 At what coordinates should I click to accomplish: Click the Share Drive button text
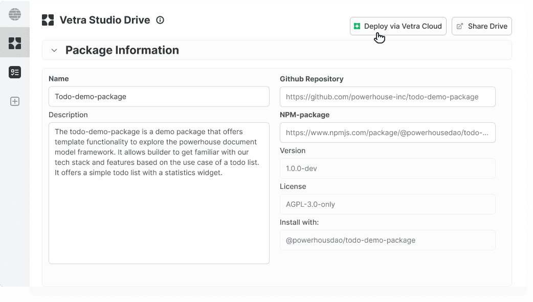click(x=487, y=26)
